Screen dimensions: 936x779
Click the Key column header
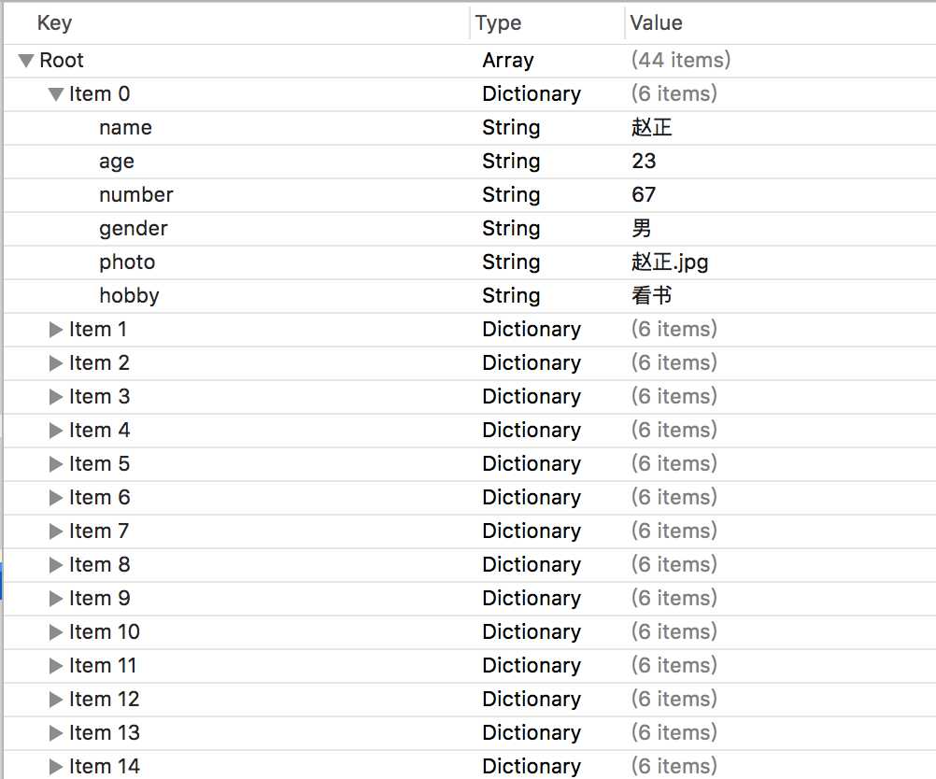point(54,23)
